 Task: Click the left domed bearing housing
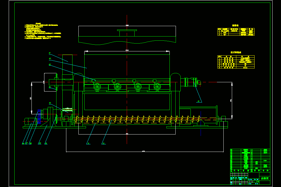click(x=78, y=82)
